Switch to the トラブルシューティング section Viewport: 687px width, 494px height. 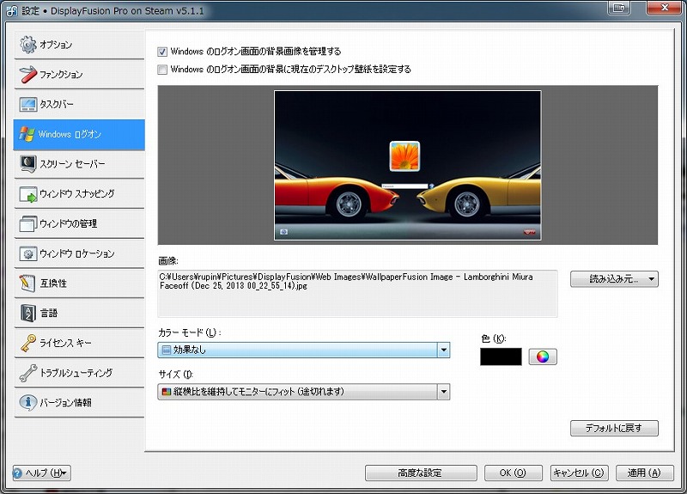[79, 373]
